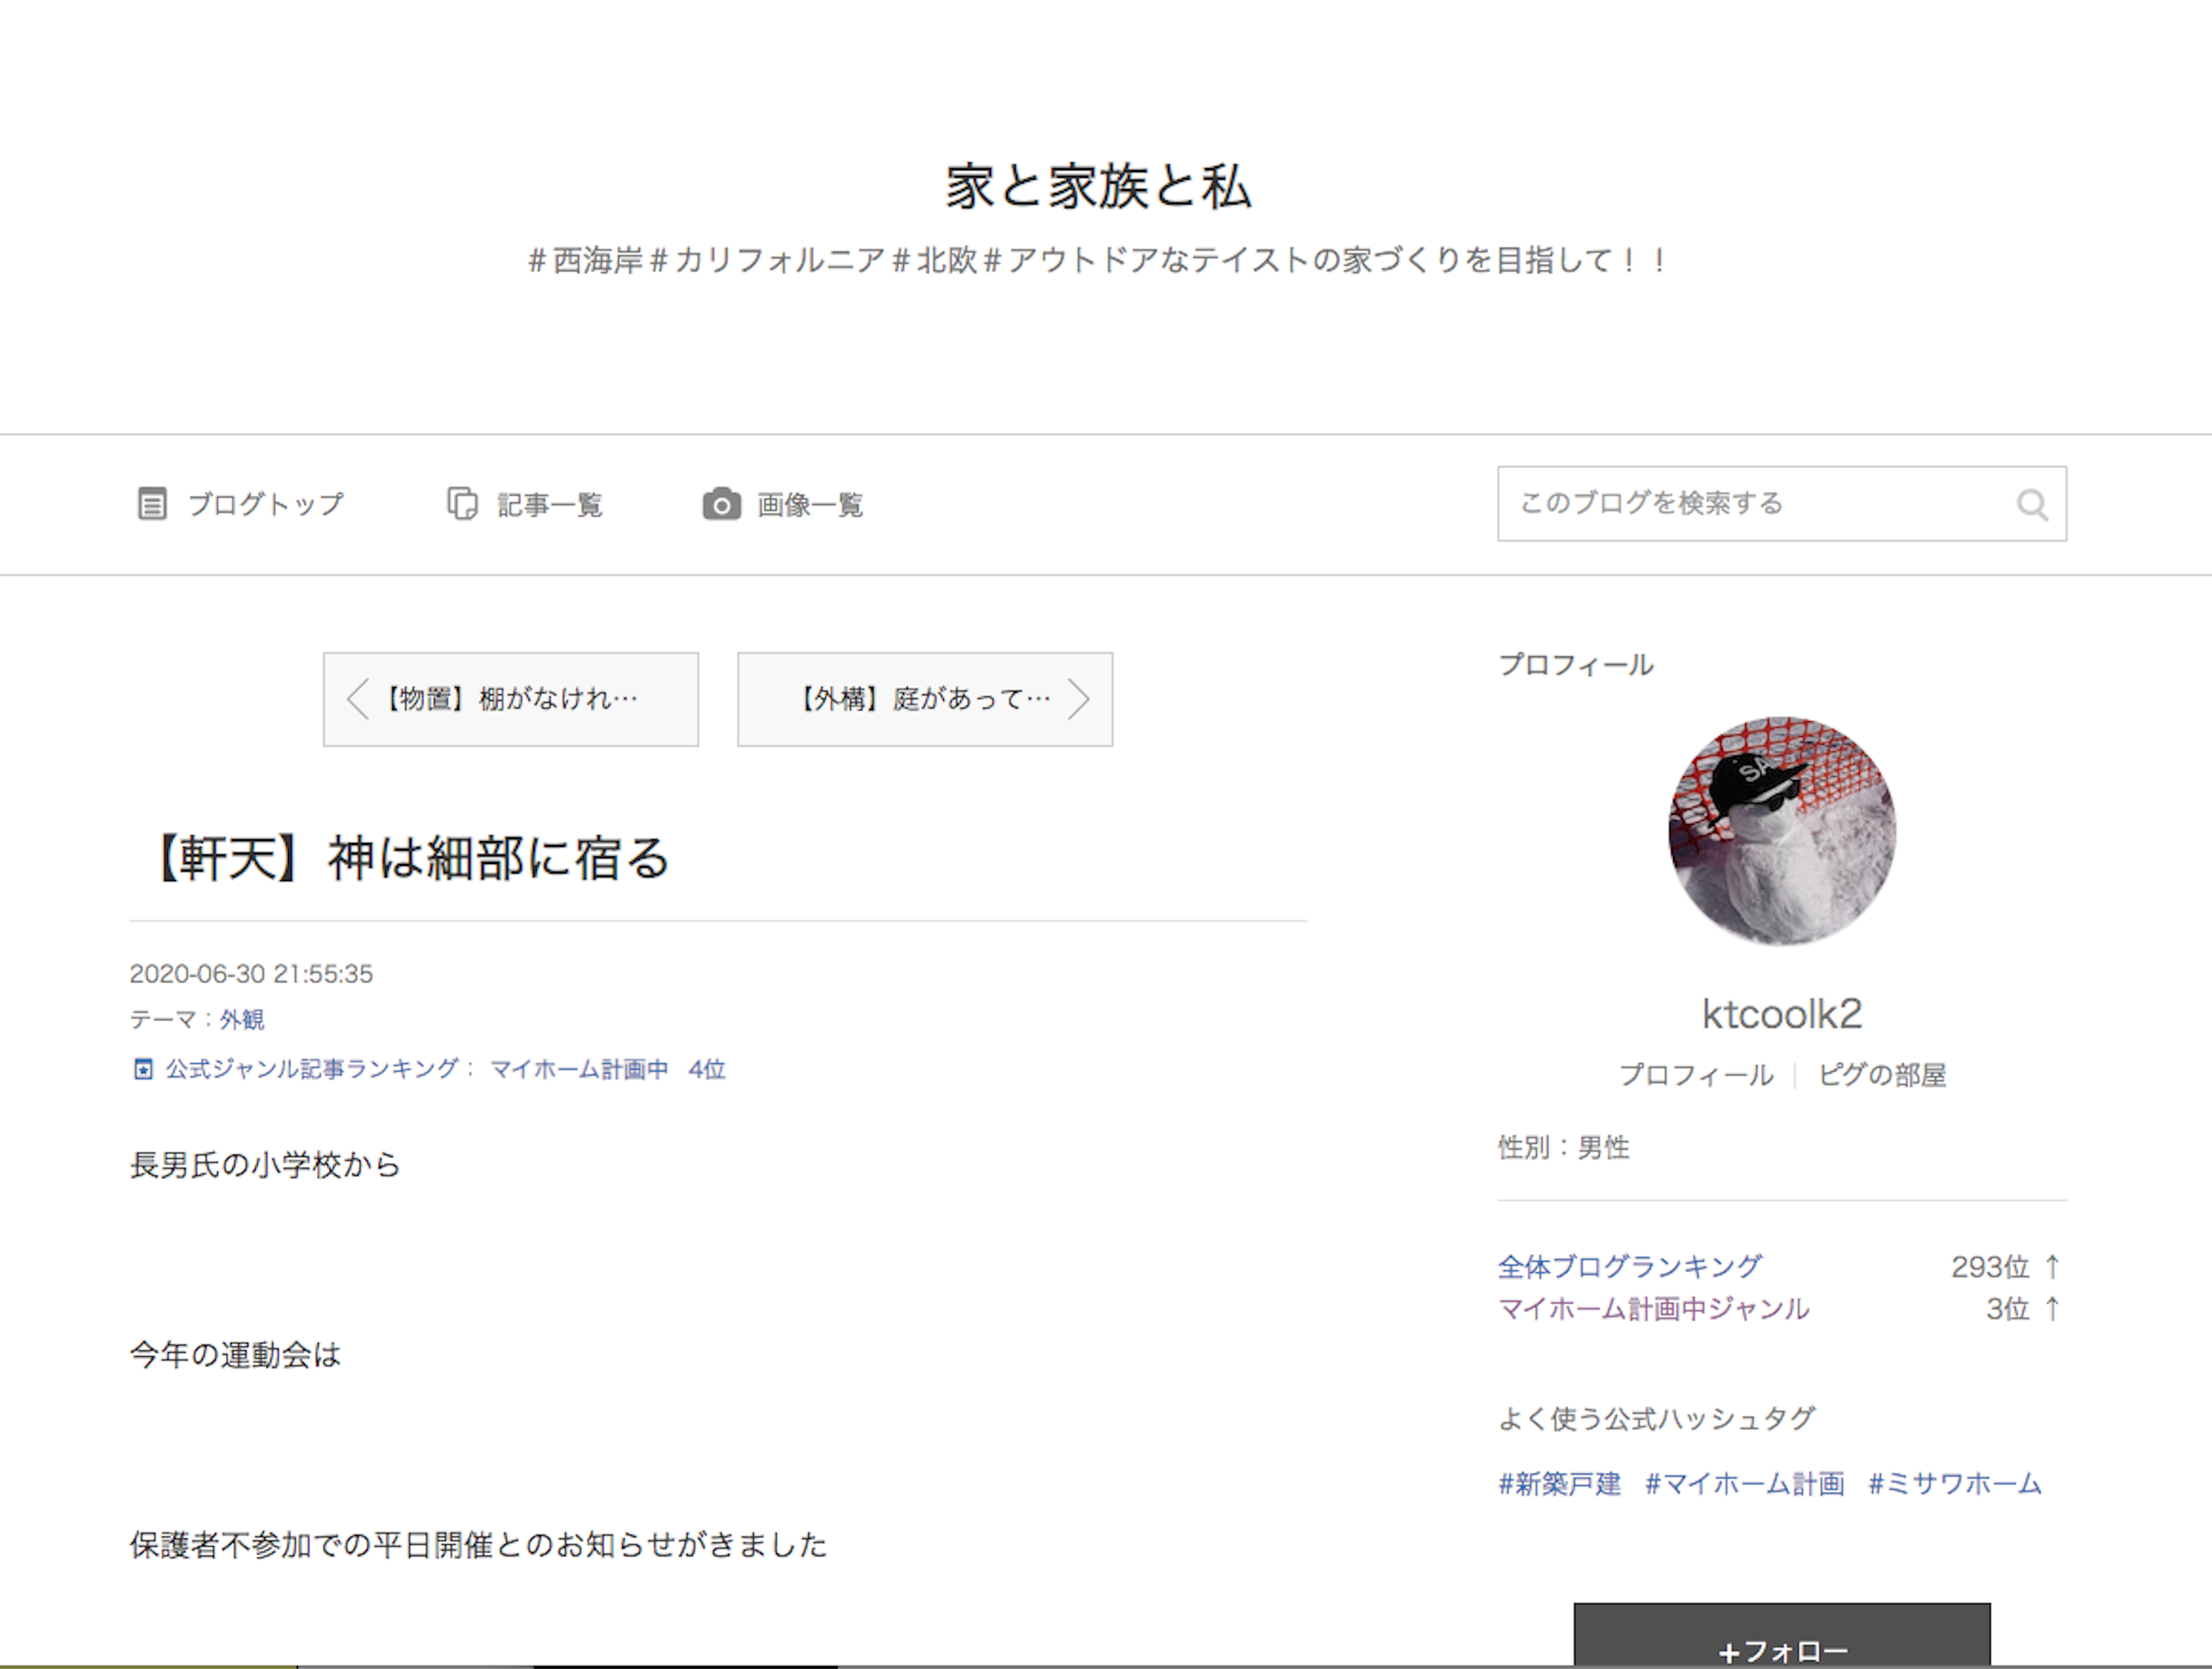Open the ブログトップ menu item
2212x1669 pixels.
240,504
